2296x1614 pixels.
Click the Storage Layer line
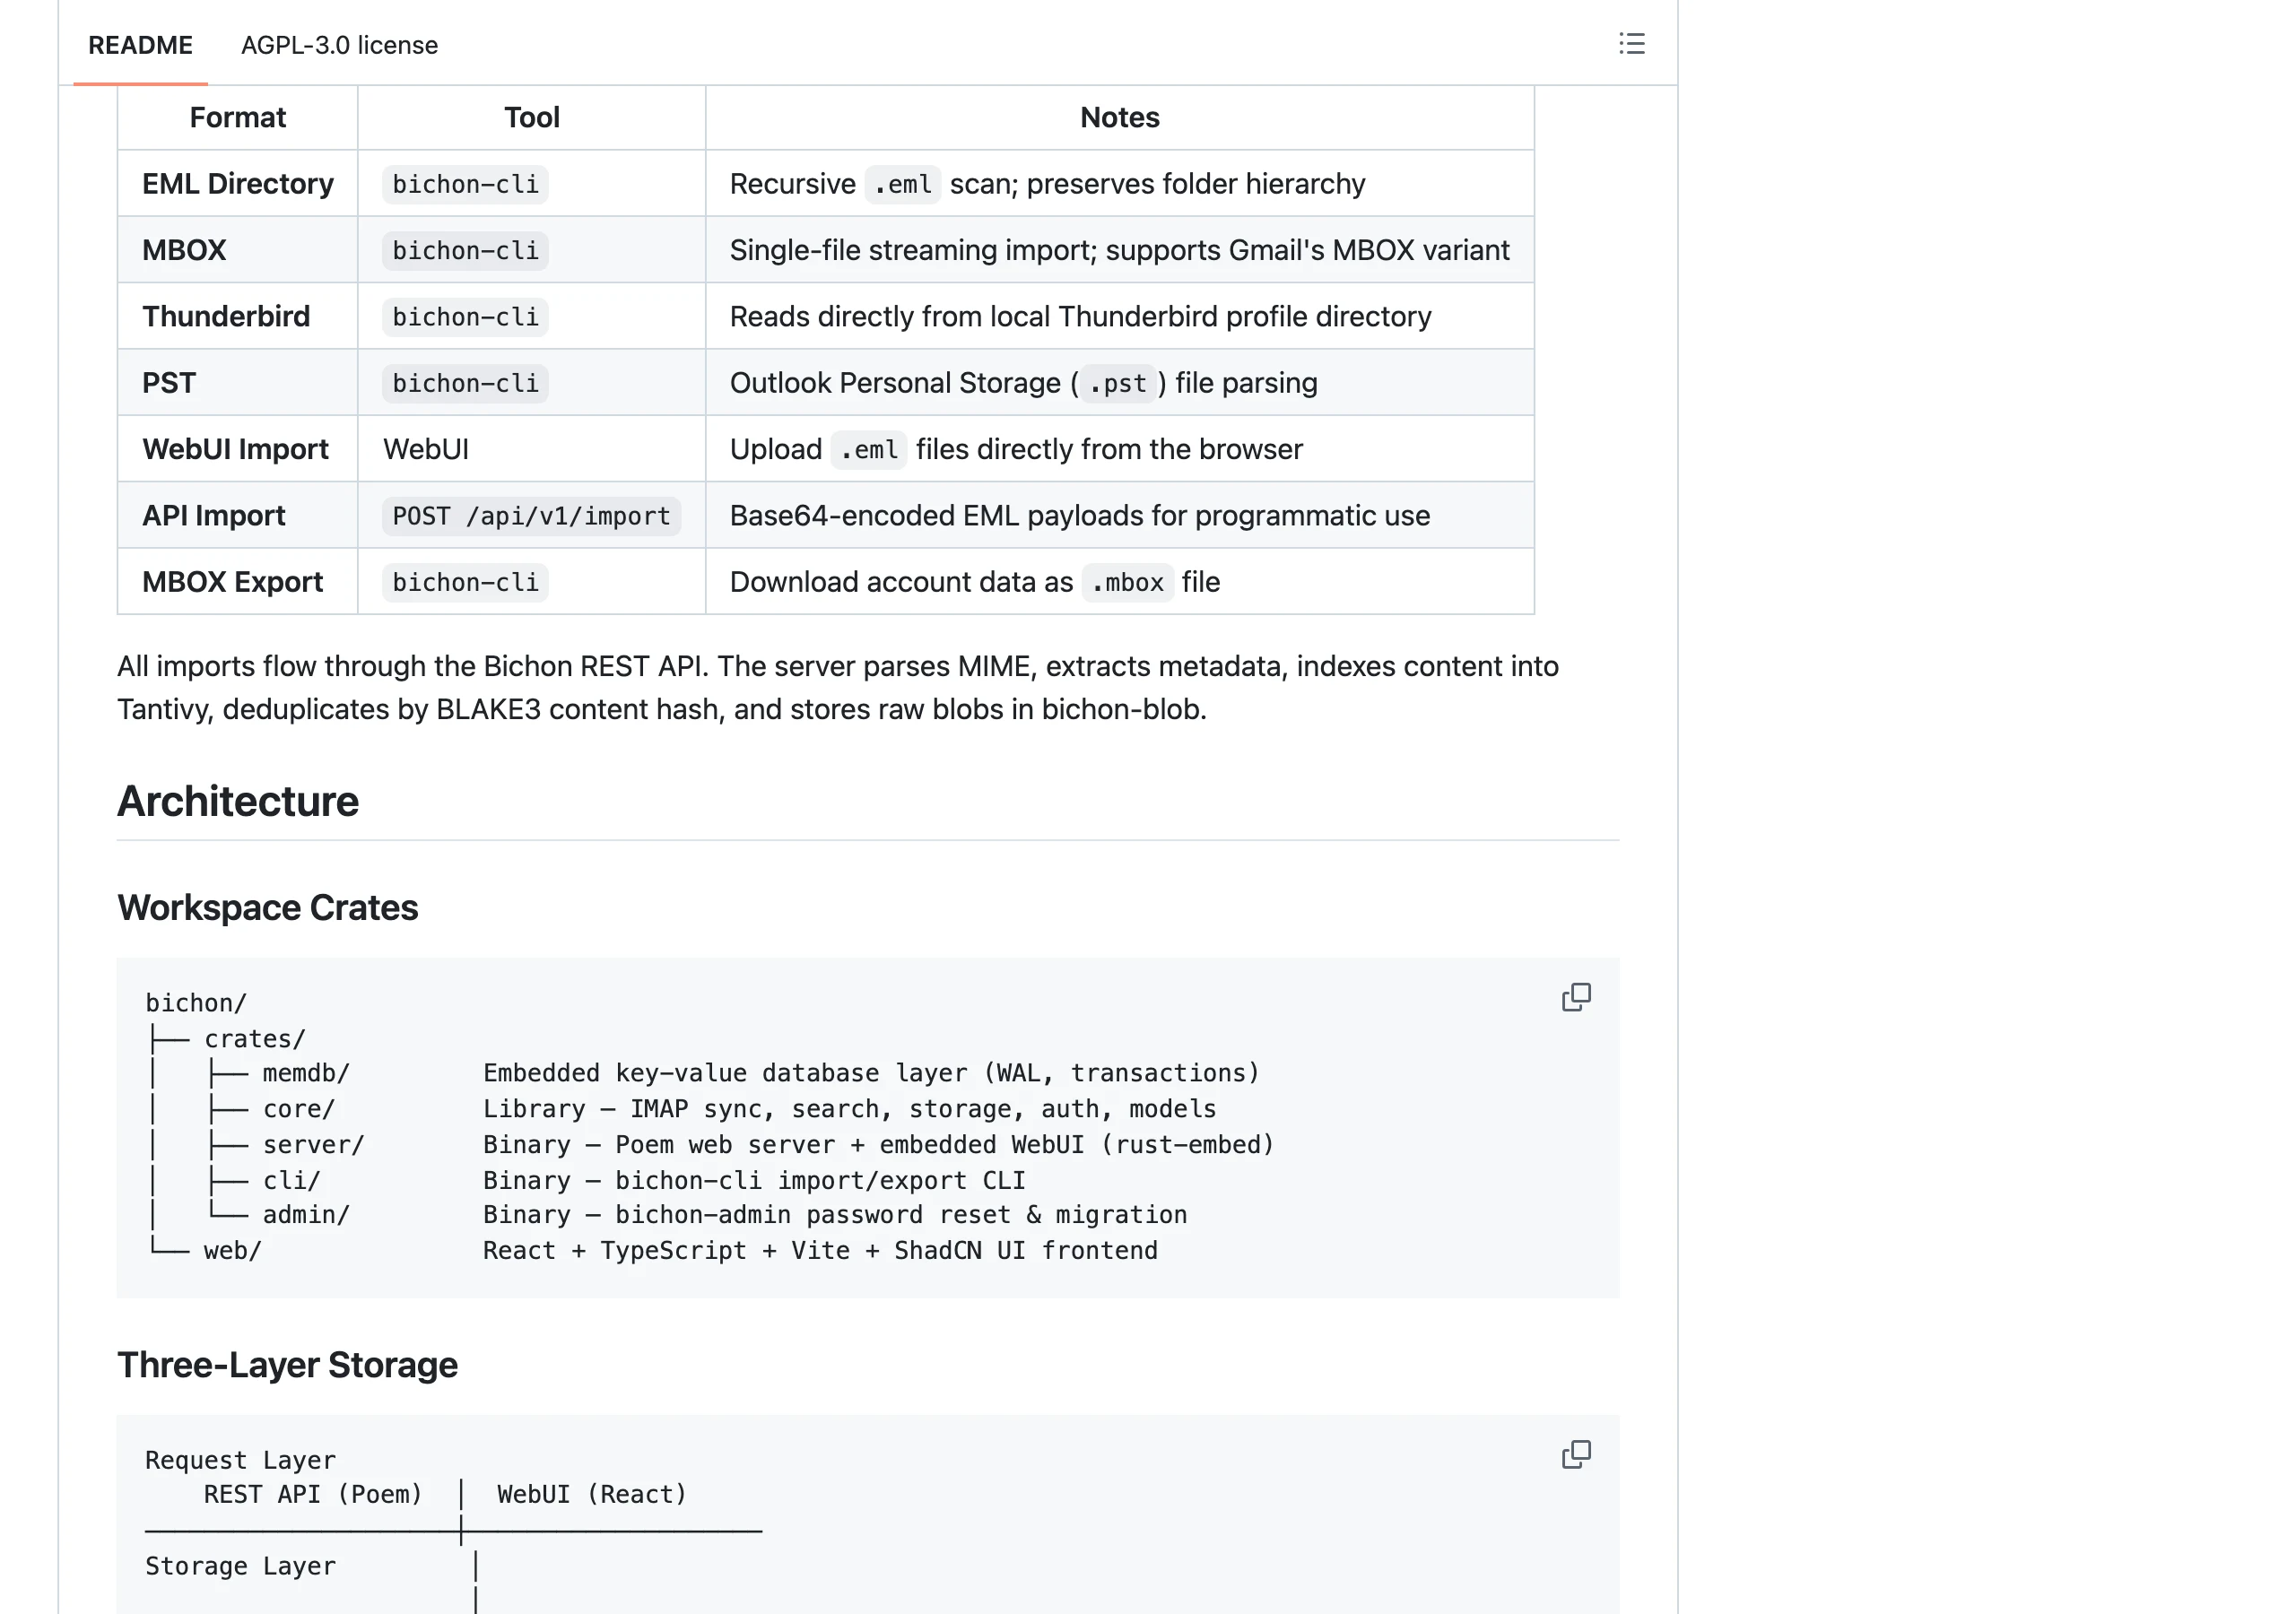point(241,1566)
